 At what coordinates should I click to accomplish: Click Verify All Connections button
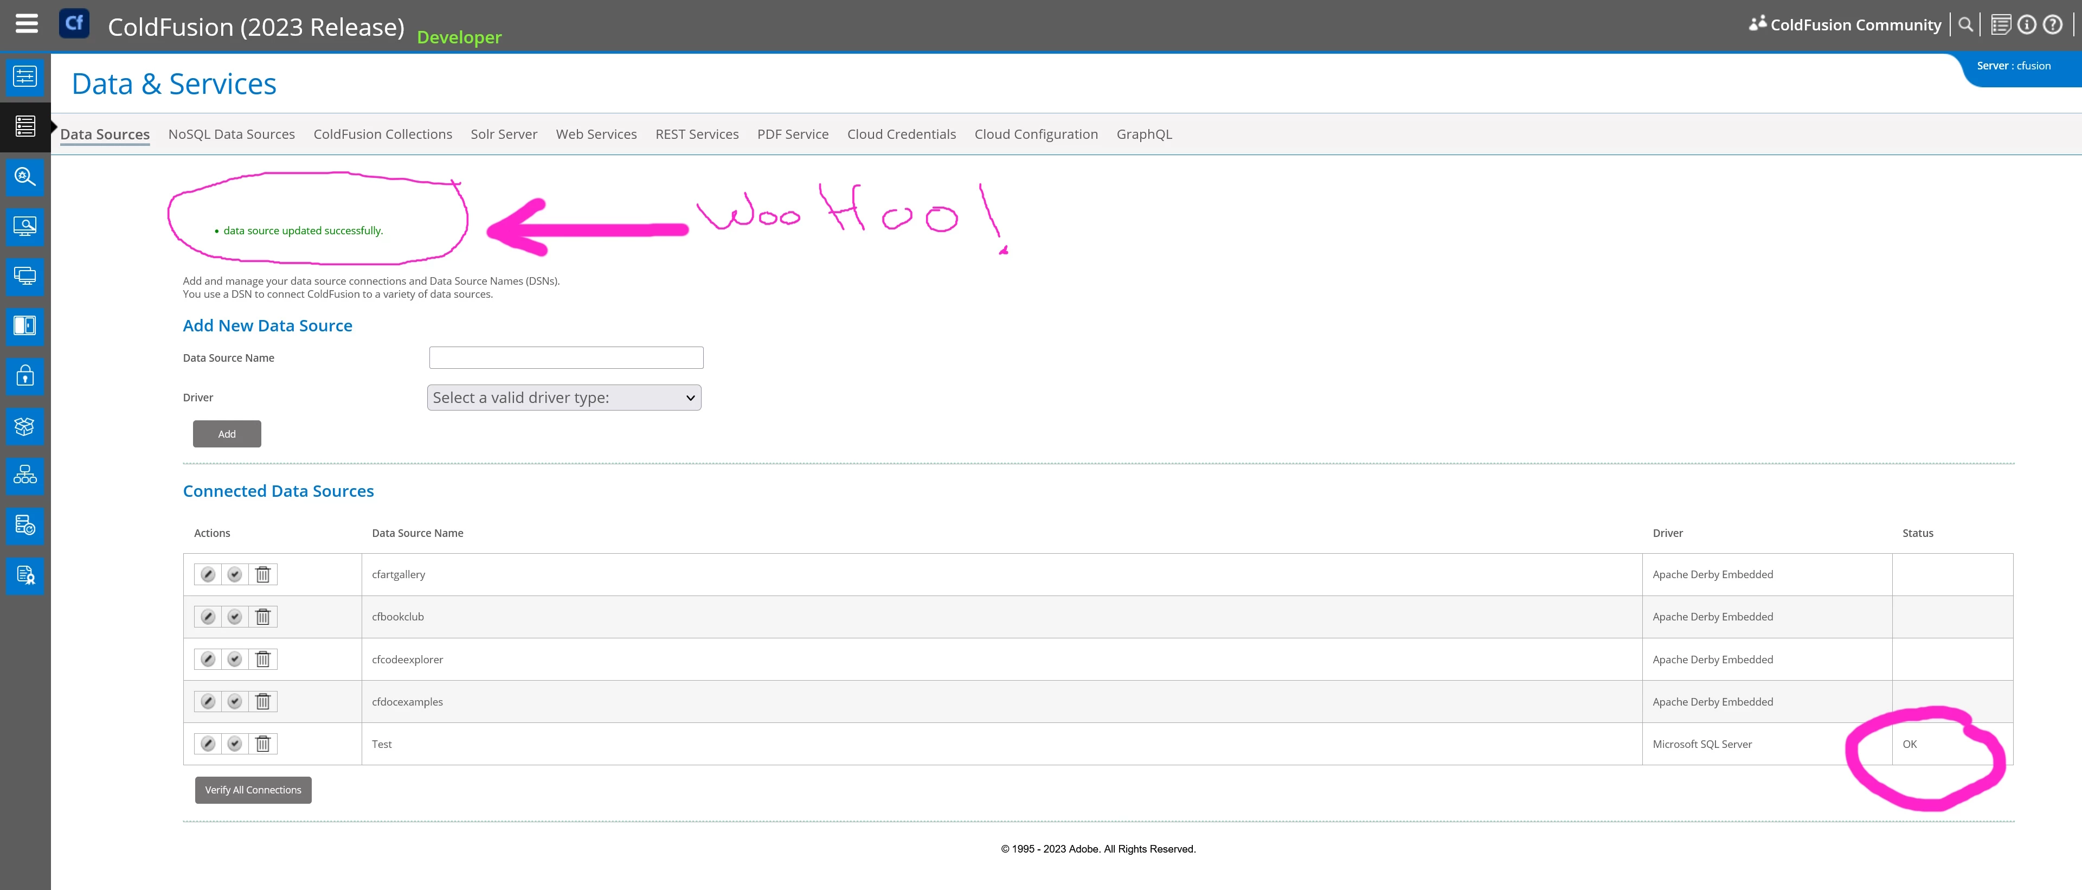pos(253,790)
